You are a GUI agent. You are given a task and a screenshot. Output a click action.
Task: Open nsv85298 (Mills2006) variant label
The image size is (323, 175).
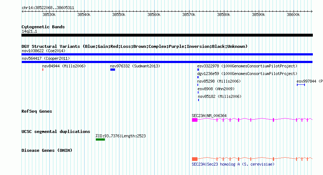pos(219,81)
